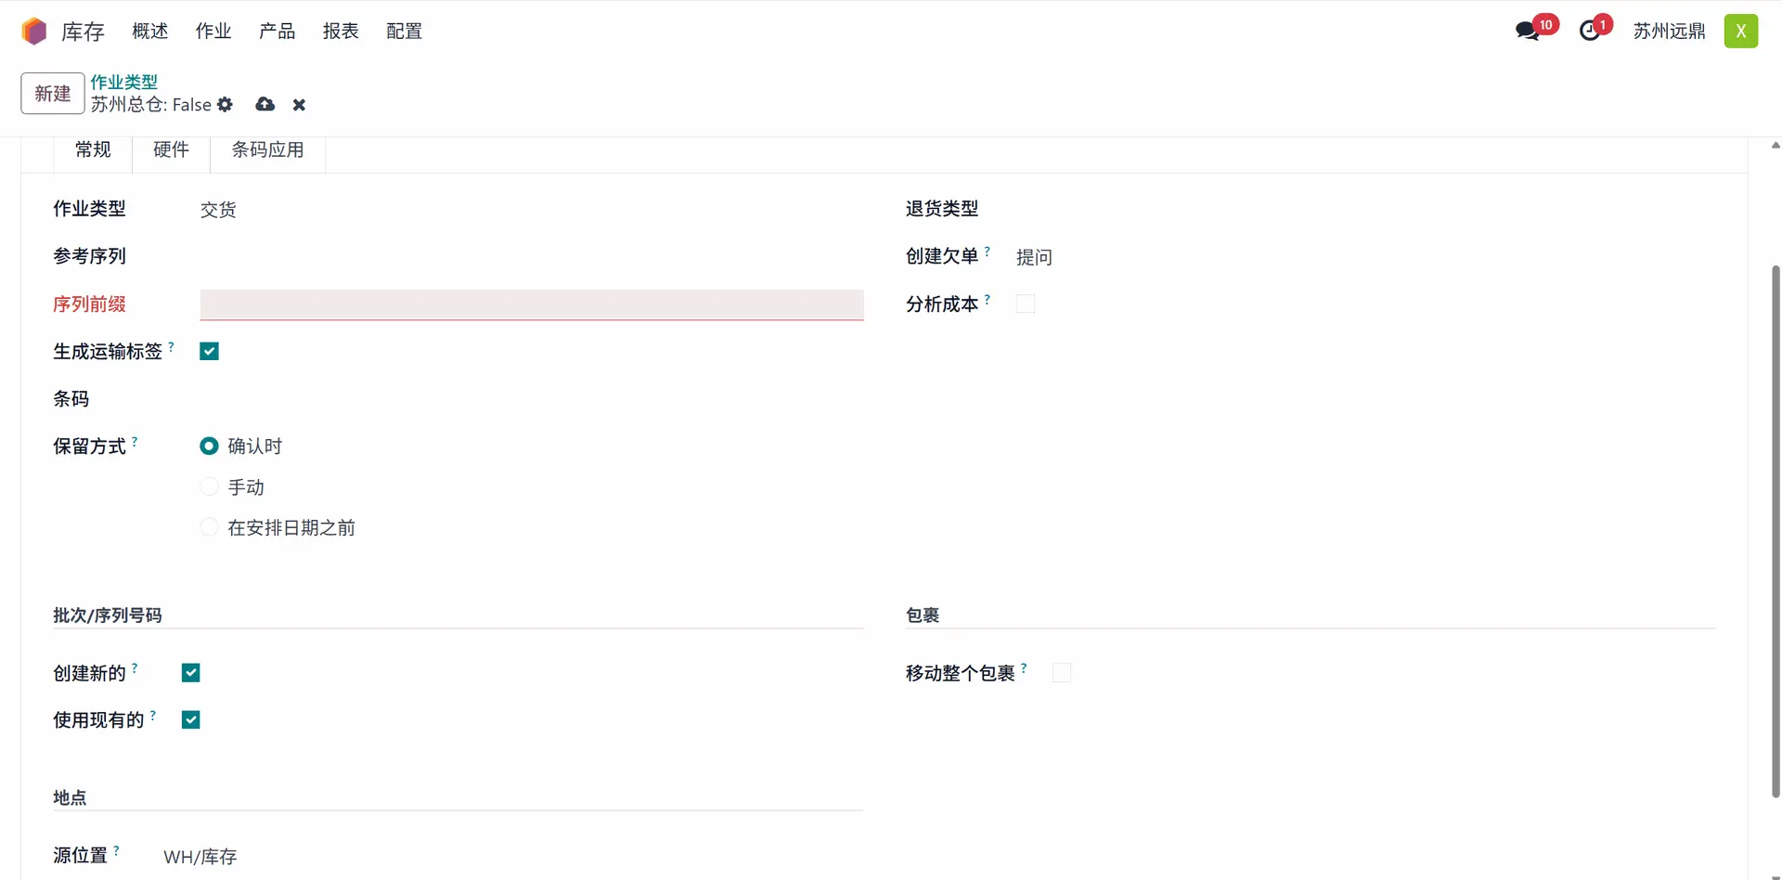1782x880 pixels.
Task: Open the 配置 menu in the navbar
Action: 404,32
